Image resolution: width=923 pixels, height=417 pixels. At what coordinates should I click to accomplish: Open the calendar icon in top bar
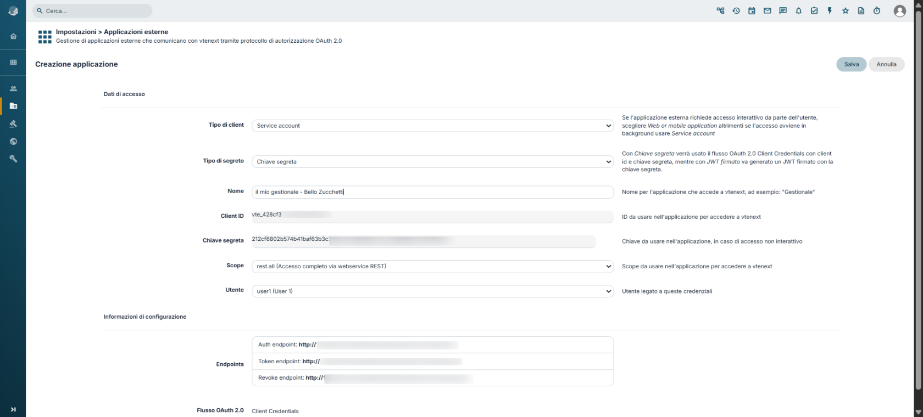point(752,10)
